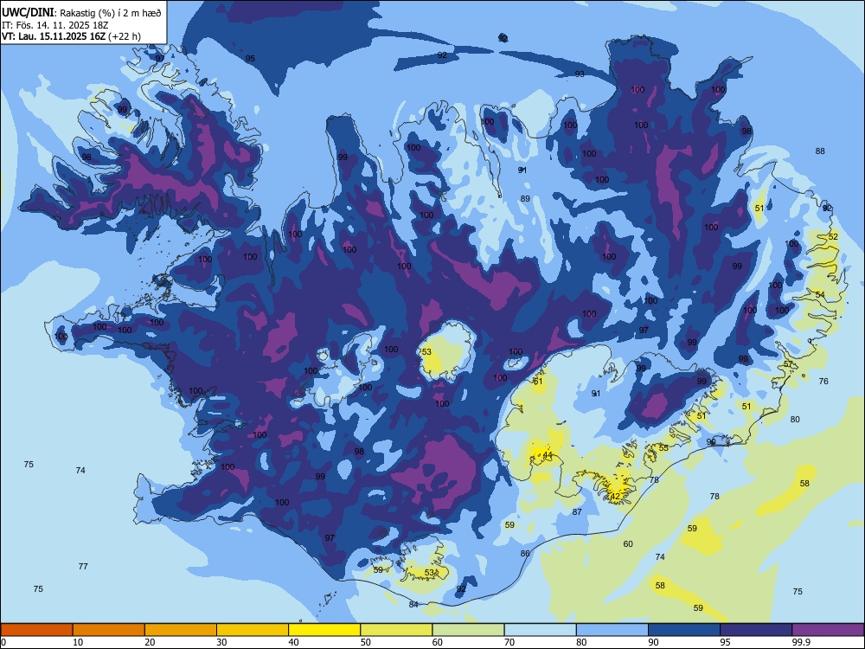This screenshot has width=865, height=649.
Task: Click the '55' humidity value on the map
Action: pyautogui.click(x=663, y=448)
